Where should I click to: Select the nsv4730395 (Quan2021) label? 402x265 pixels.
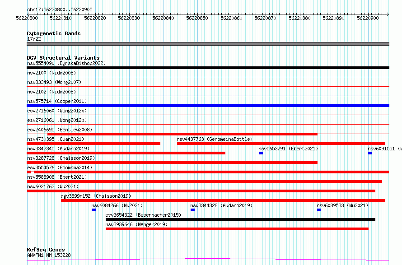[x=56, y=139]
